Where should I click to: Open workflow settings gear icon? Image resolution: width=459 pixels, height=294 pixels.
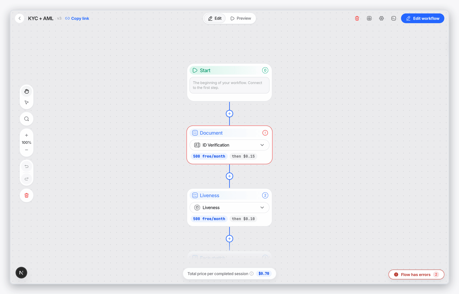click(381, 18)
